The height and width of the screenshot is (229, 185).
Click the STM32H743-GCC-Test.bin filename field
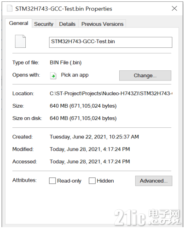(110, 42)
